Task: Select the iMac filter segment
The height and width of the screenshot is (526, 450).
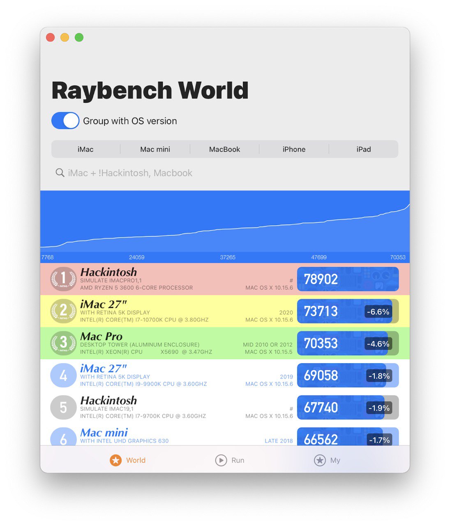Action: click(x=85, y=149)
